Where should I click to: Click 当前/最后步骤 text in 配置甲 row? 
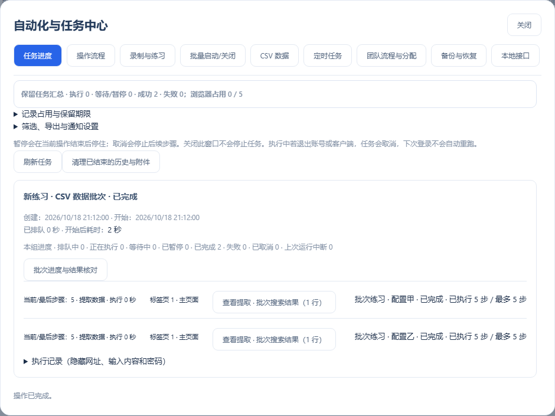(x=80, y=300)
